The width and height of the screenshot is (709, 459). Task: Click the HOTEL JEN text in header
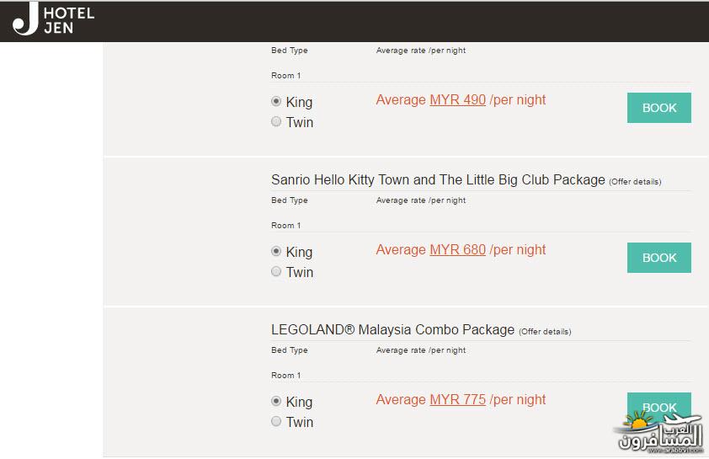[69, 20]
